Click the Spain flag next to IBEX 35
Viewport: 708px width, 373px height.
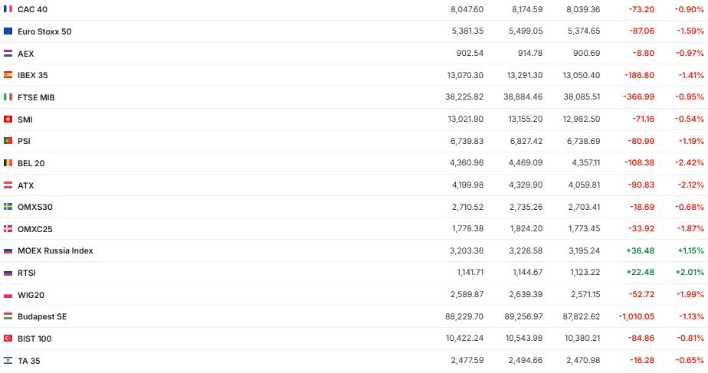tap(8, 75)
